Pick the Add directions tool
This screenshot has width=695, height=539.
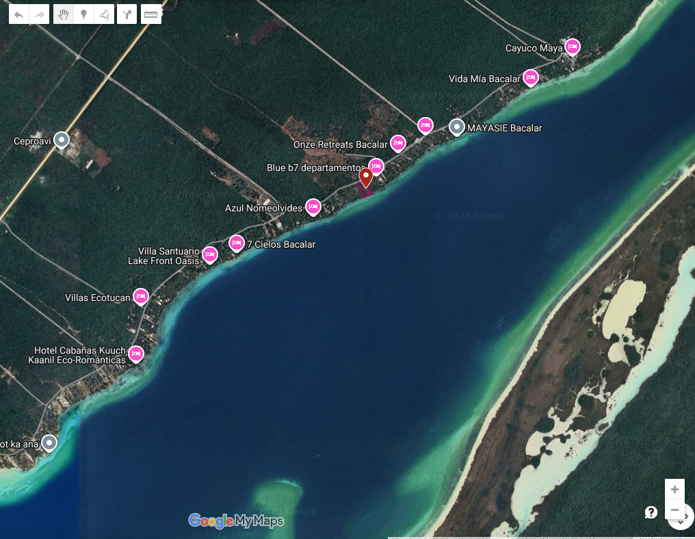coord(127,14)
